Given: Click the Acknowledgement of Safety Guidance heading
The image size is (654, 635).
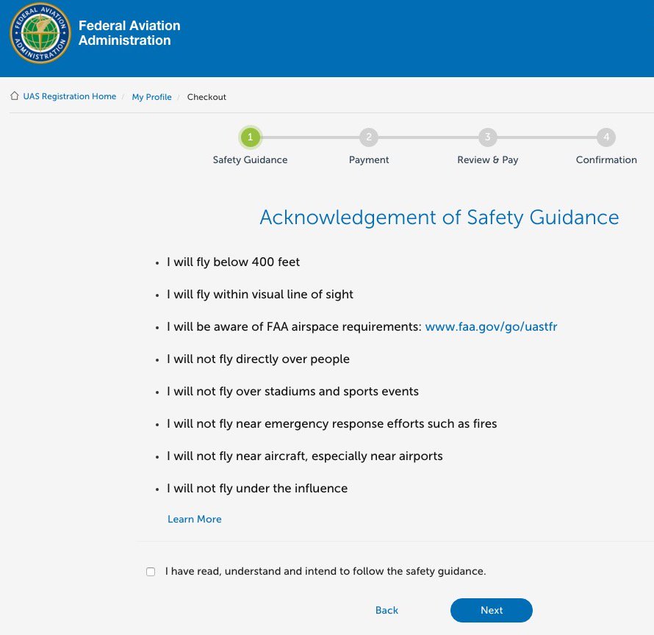Looking at the screenshot, I should coord(439,218).
